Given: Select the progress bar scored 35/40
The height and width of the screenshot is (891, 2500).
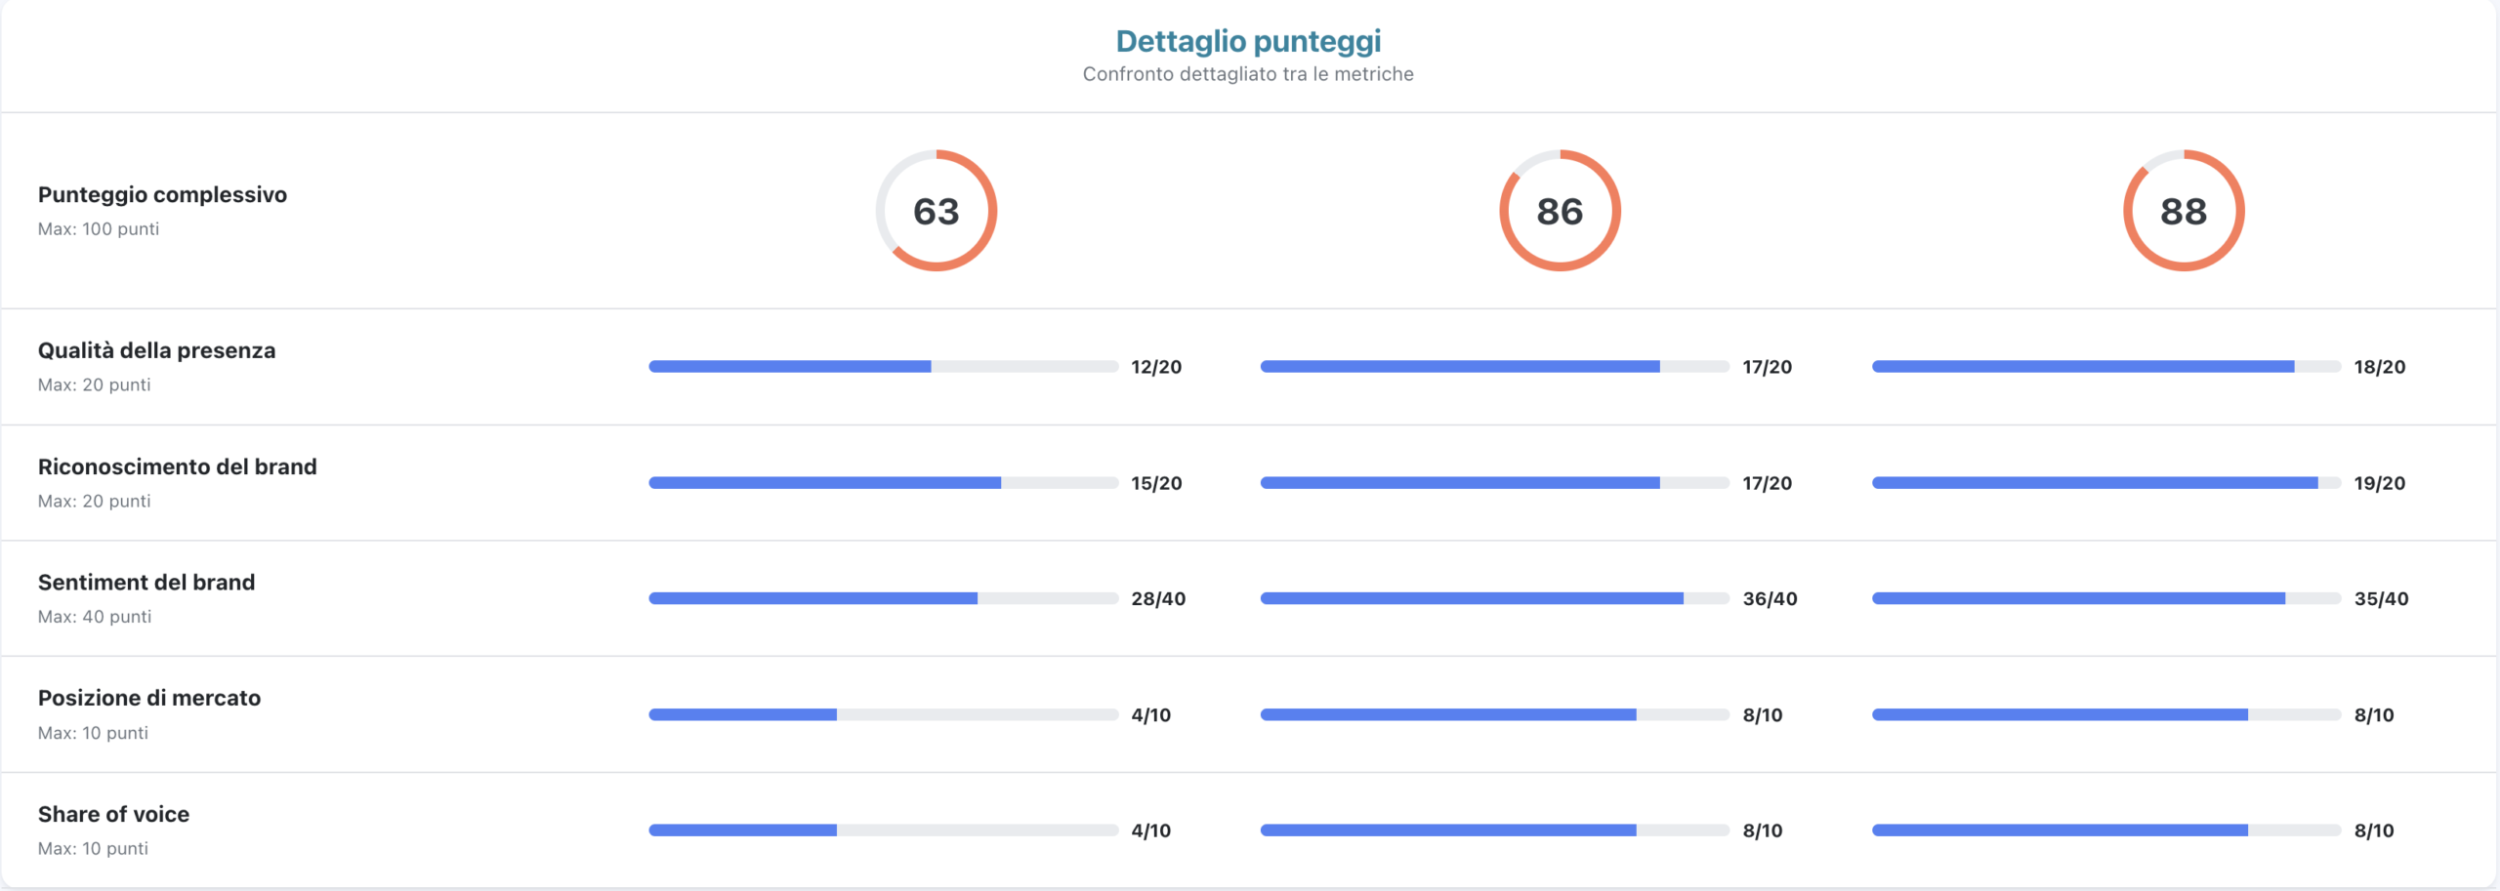Looking at the screenshot, I should 2105,598.
